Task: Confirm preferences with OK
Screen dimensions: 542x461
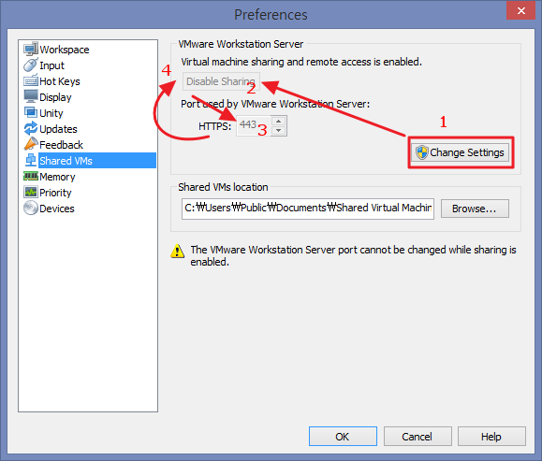Action: pos(343,437)
